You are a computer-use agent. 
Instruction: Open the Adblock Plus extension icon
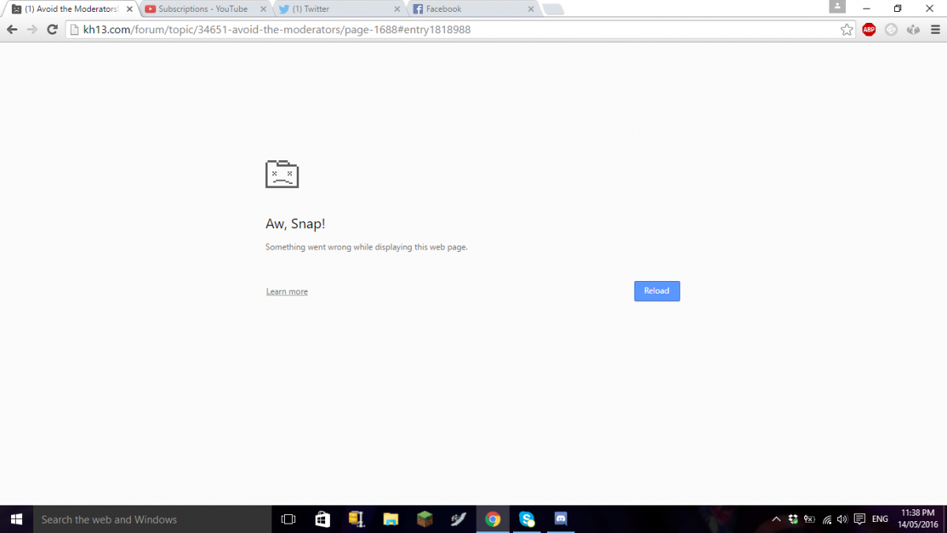869,30
